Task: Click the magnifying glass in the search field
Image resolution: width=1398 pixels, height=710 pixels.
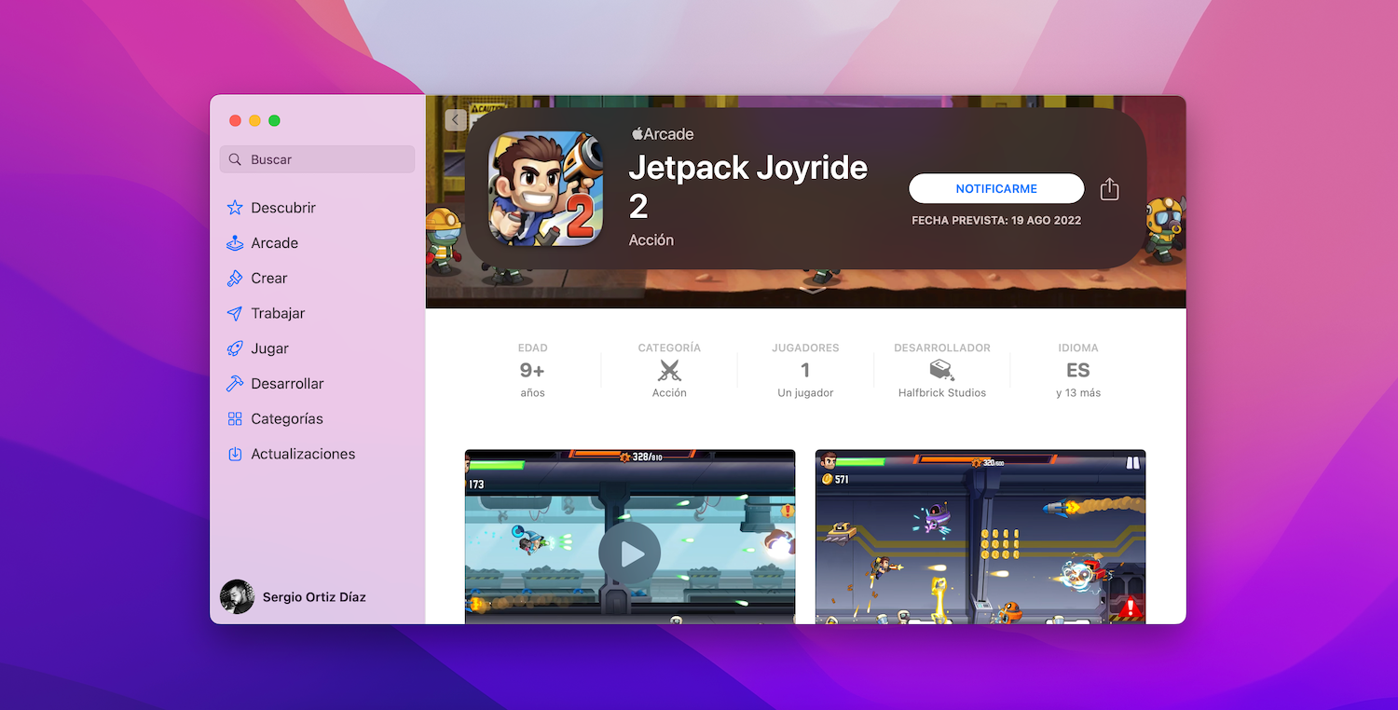Action: point(234,159)
